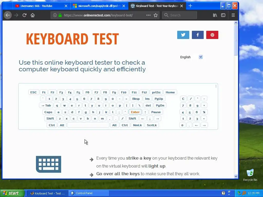Click the spacebar on virtual keyboard
The height and width of the screenshot is (197, 263).
click(88, 125)
